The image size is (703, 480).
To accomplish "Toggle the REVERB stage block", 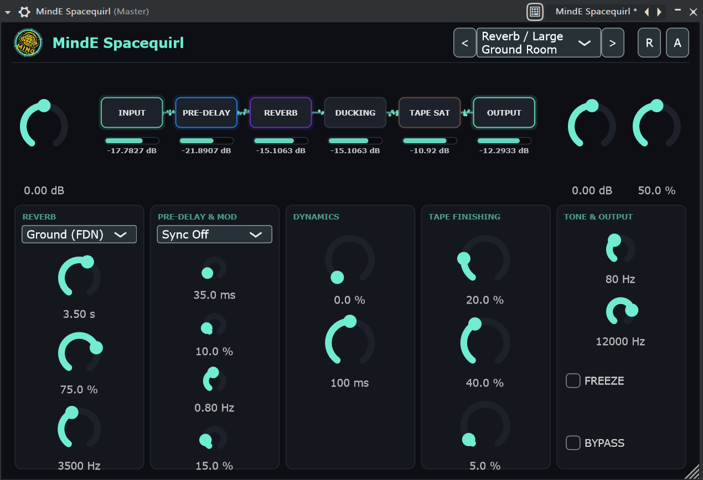I will pos(281,113).
